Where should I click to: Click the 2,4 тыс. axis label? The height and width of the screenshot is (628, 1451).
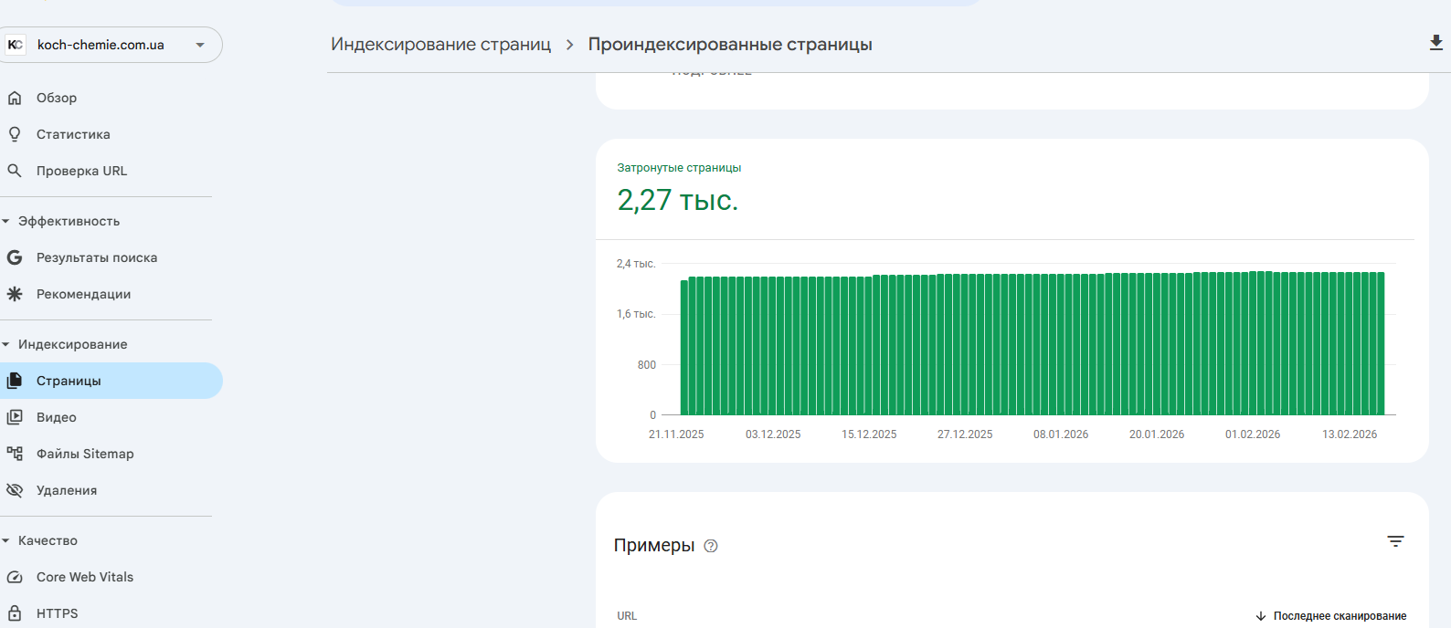point(636,264)
